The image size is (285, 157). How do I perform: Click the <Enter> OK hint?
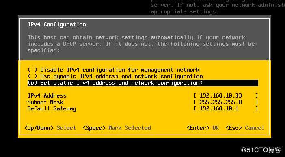pos(203,128)
